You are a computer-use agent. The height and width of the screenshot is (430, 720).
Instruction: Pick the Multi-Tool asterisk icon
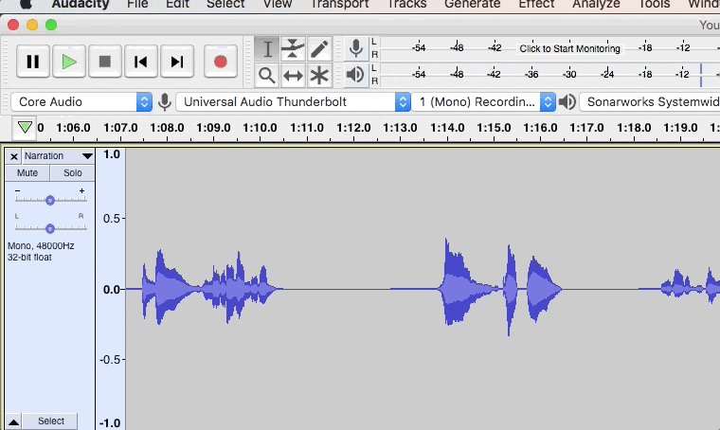pyautogui.click(x=319, y=75)
